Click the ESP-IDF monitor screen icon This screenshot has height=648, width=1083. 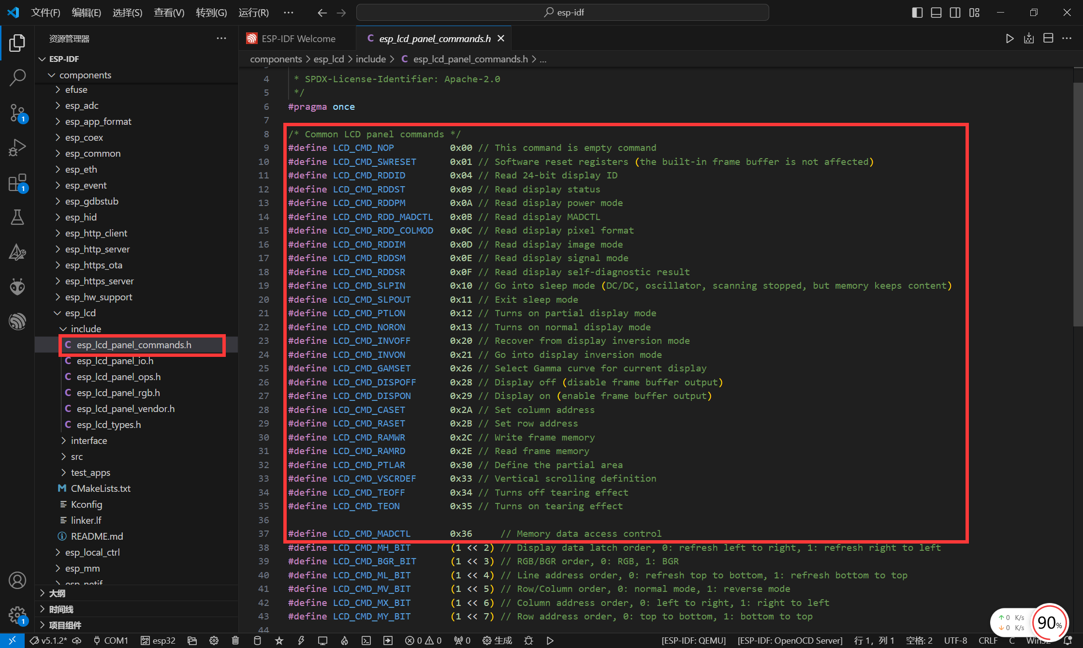322,640
